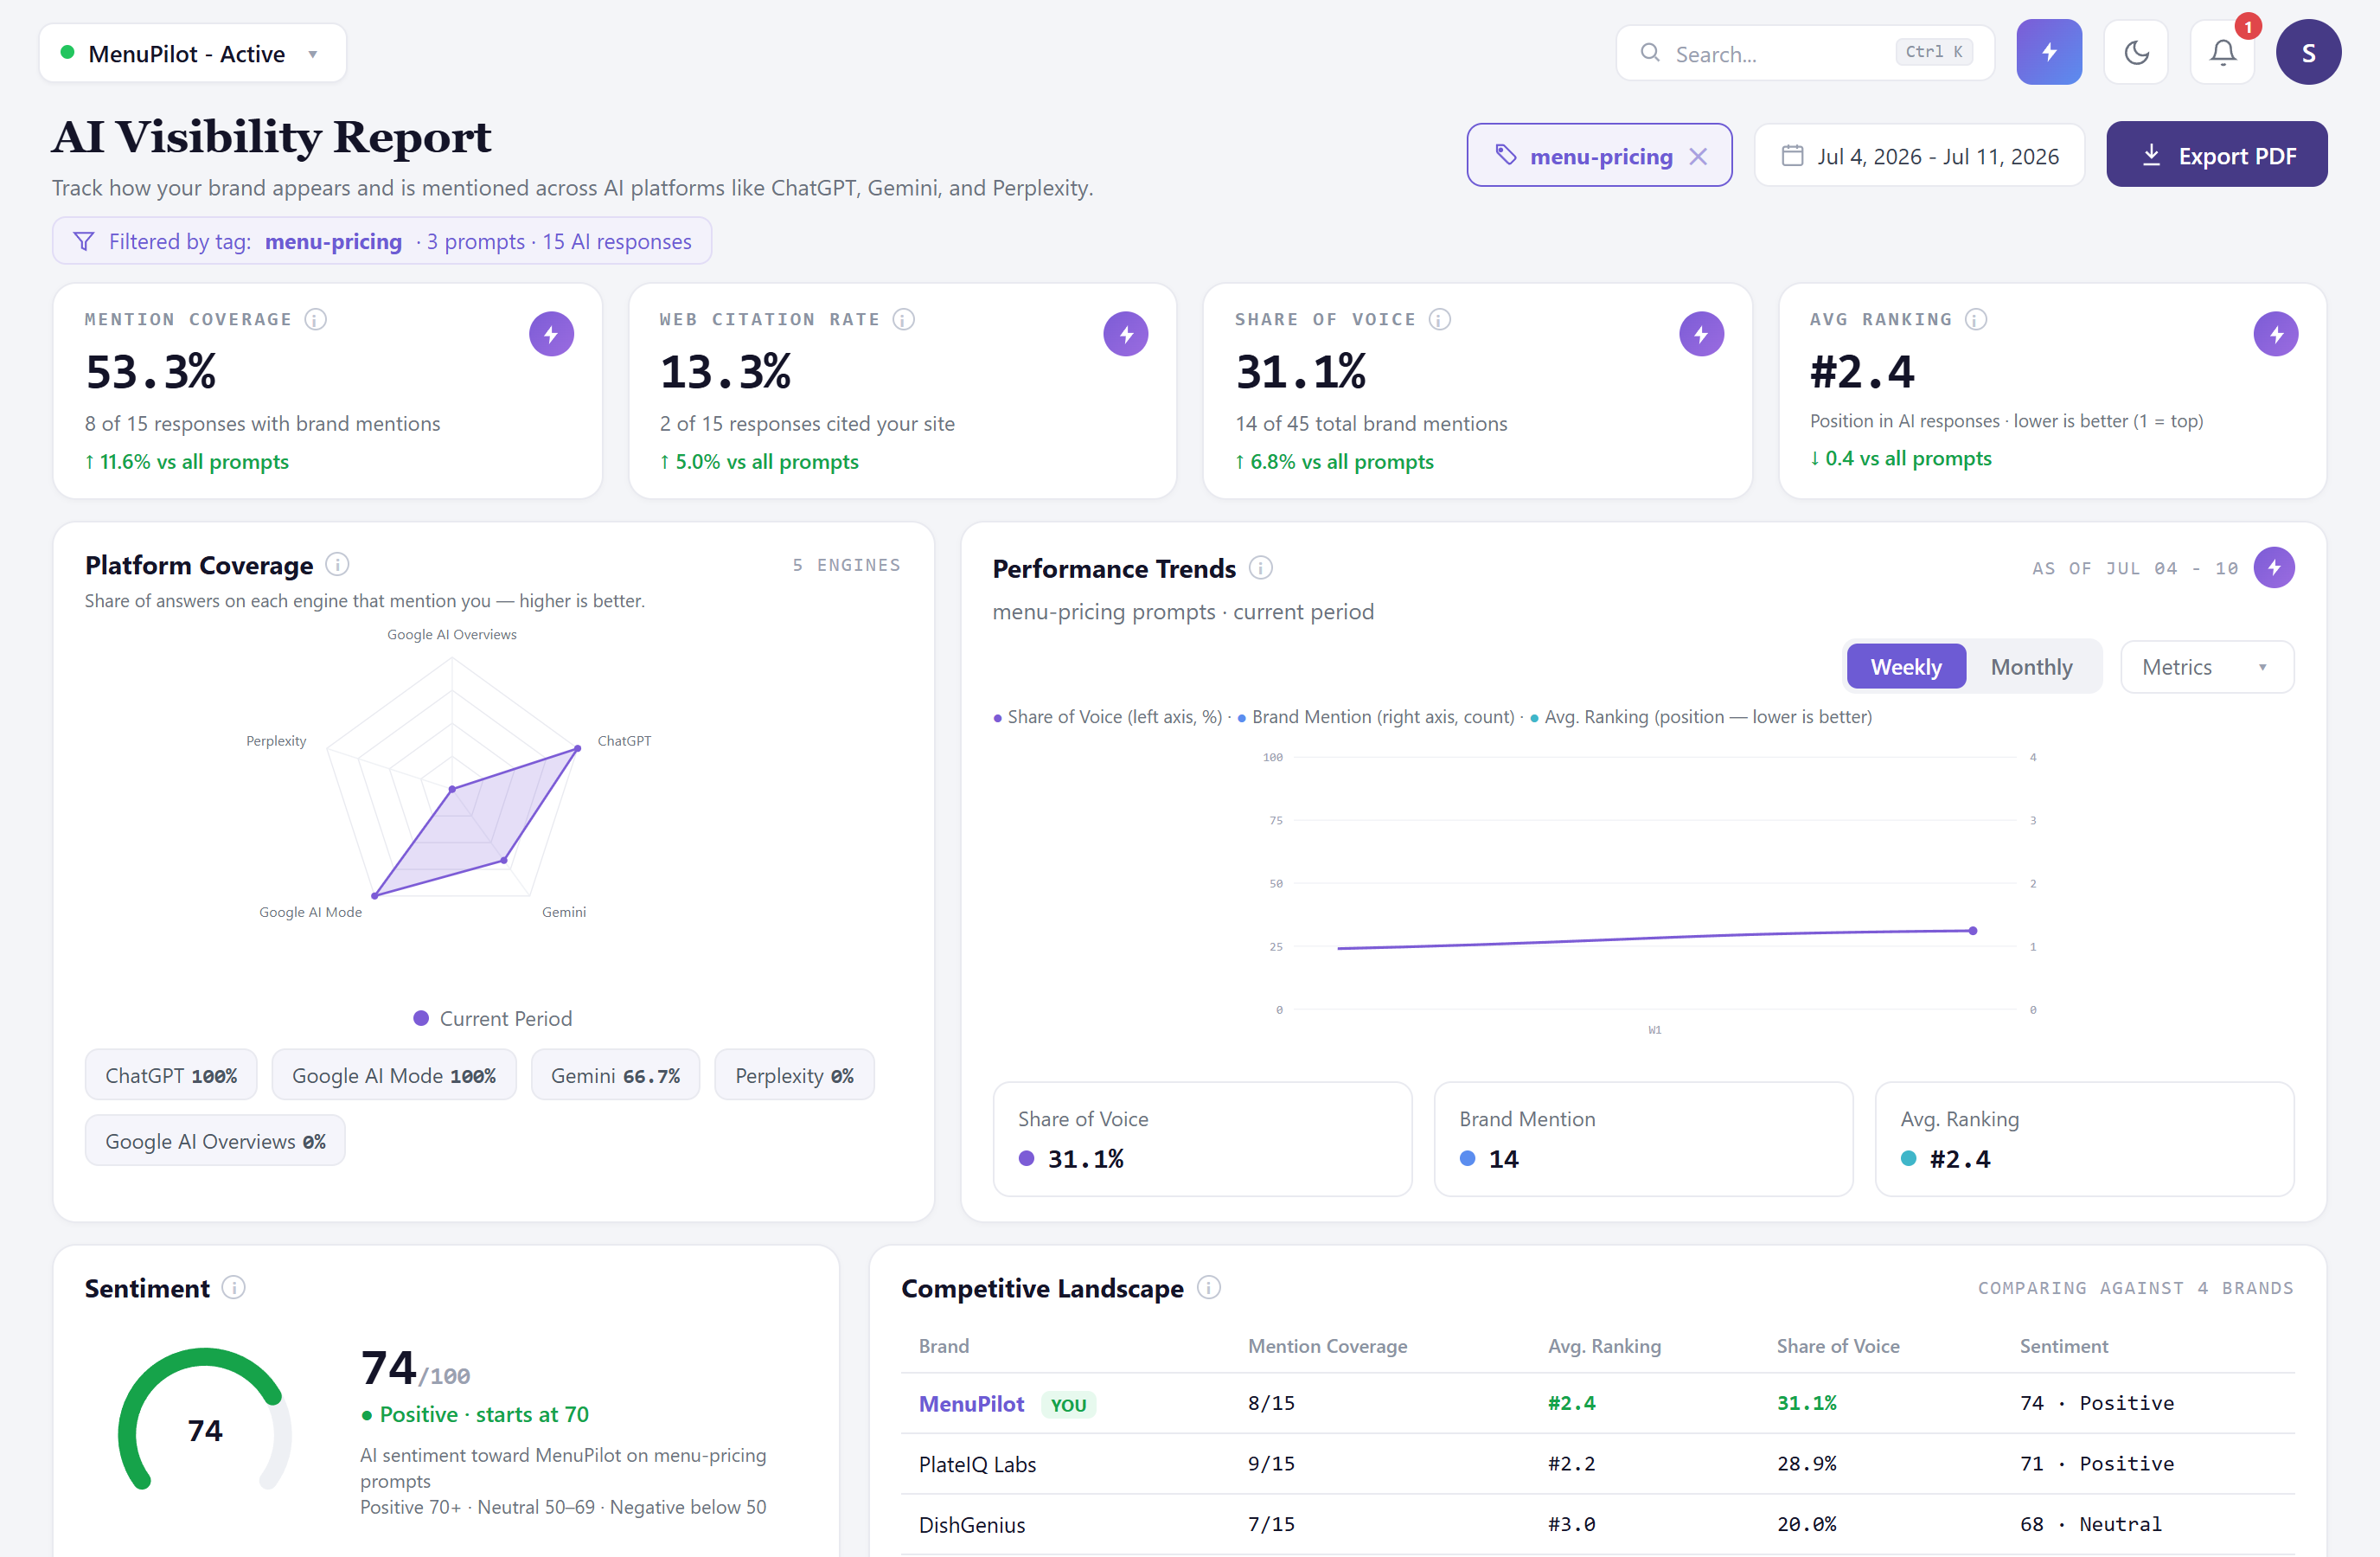The height and width of the screenshot is (1557, 2380).
Task: Sort by Avg. Ranking column header
Action: coord(1604,1346)
